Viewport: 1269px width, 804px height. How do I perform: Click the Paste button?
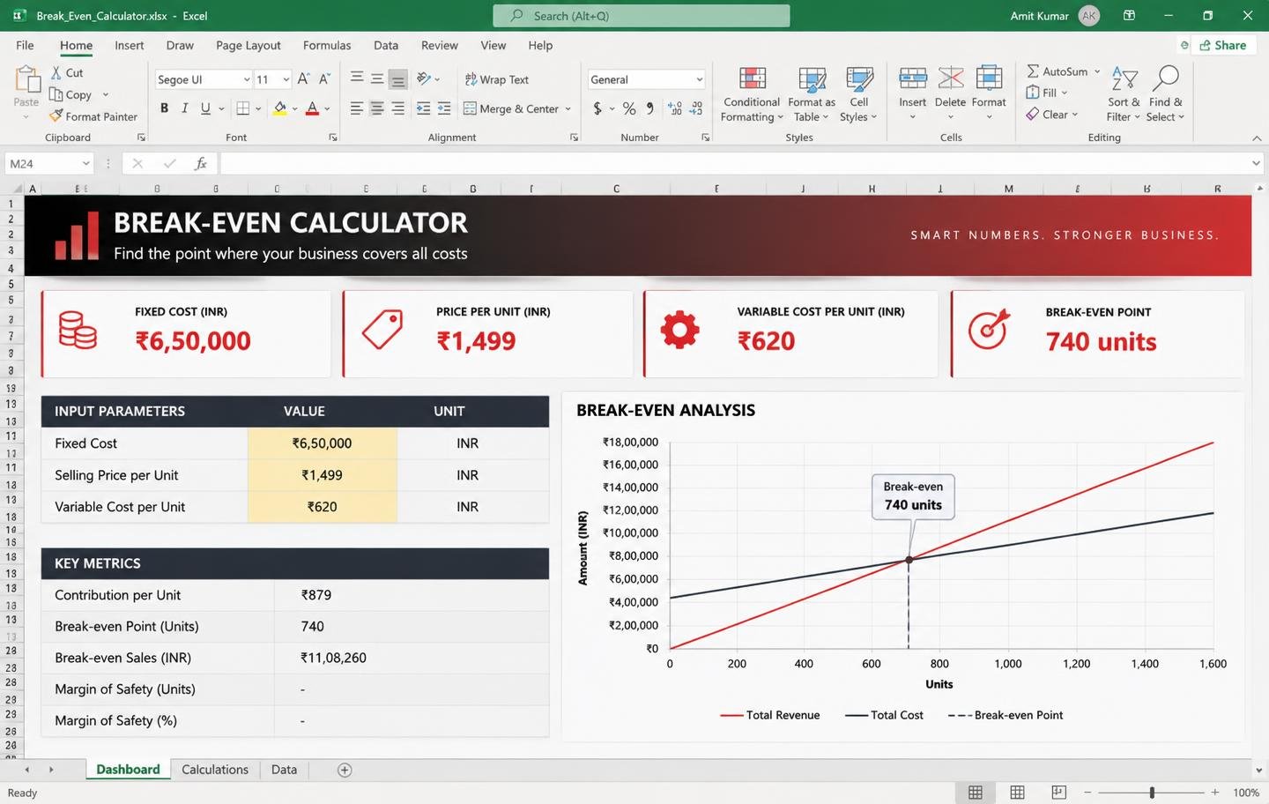(26, 92)
